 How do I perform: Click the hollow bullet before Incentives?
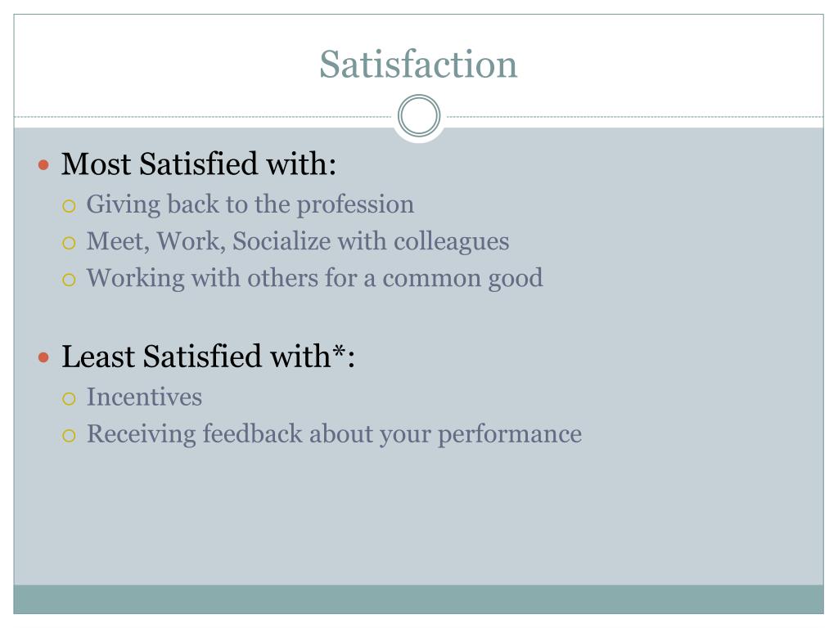(x=69, y=398)
